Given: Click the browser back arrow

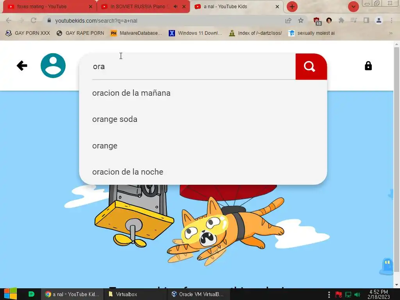Looking at the screenshot, I should click(9, 20).
